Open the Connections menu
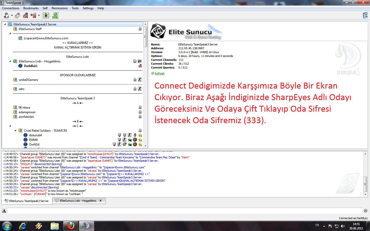Viewport: 370px width, 231px height. click(11, 8)
